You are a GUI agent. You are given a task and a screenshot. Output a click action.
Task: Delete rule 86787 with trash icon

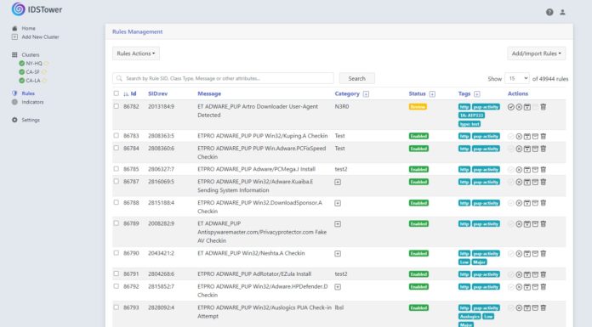(544, 182)
